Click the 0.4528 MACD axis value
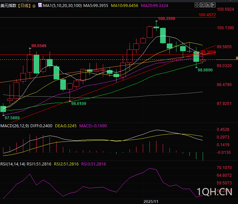Viewport: 238px width, 204px height. pos(223,130)
